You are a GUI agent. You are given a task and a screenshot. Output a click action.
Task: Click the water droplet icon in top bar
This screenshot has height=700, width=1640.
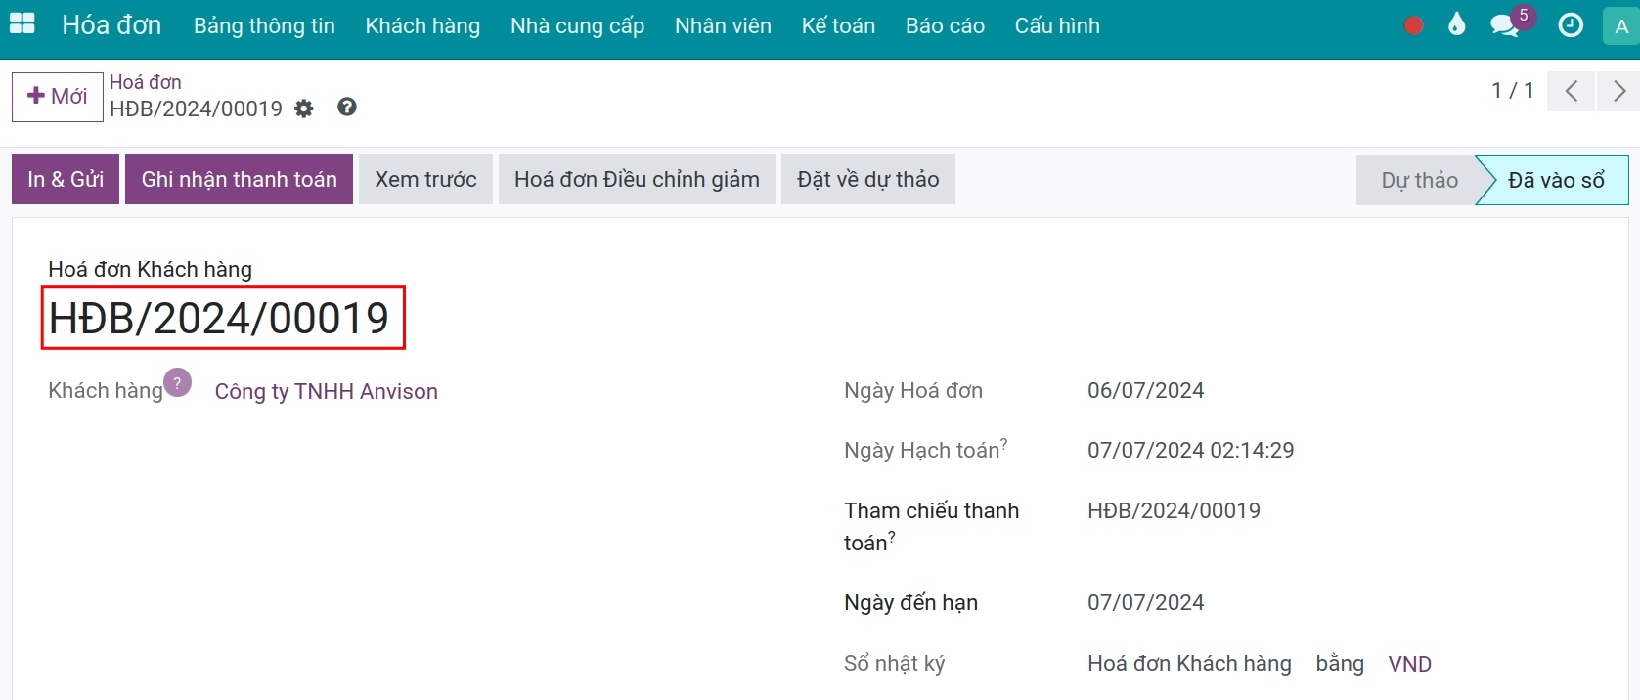click(x=1457, y=24)
